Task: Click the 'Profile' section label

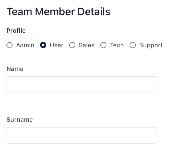Action: 16,31
